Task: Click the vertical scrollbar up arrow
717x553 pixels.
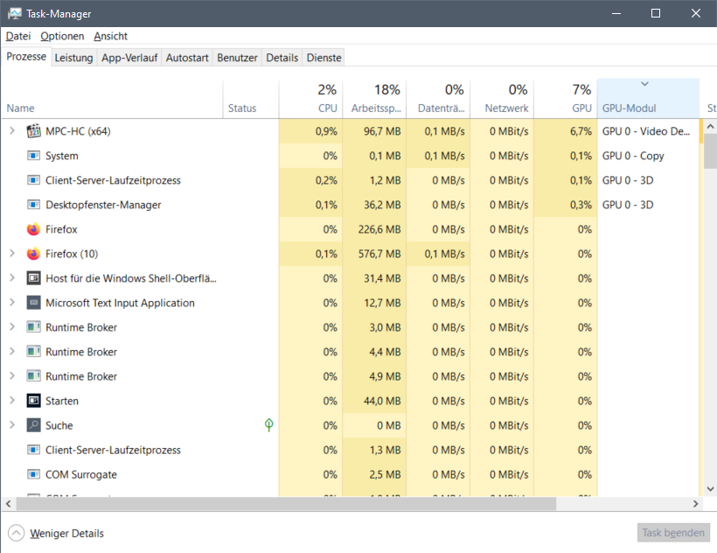Action: 710,127
